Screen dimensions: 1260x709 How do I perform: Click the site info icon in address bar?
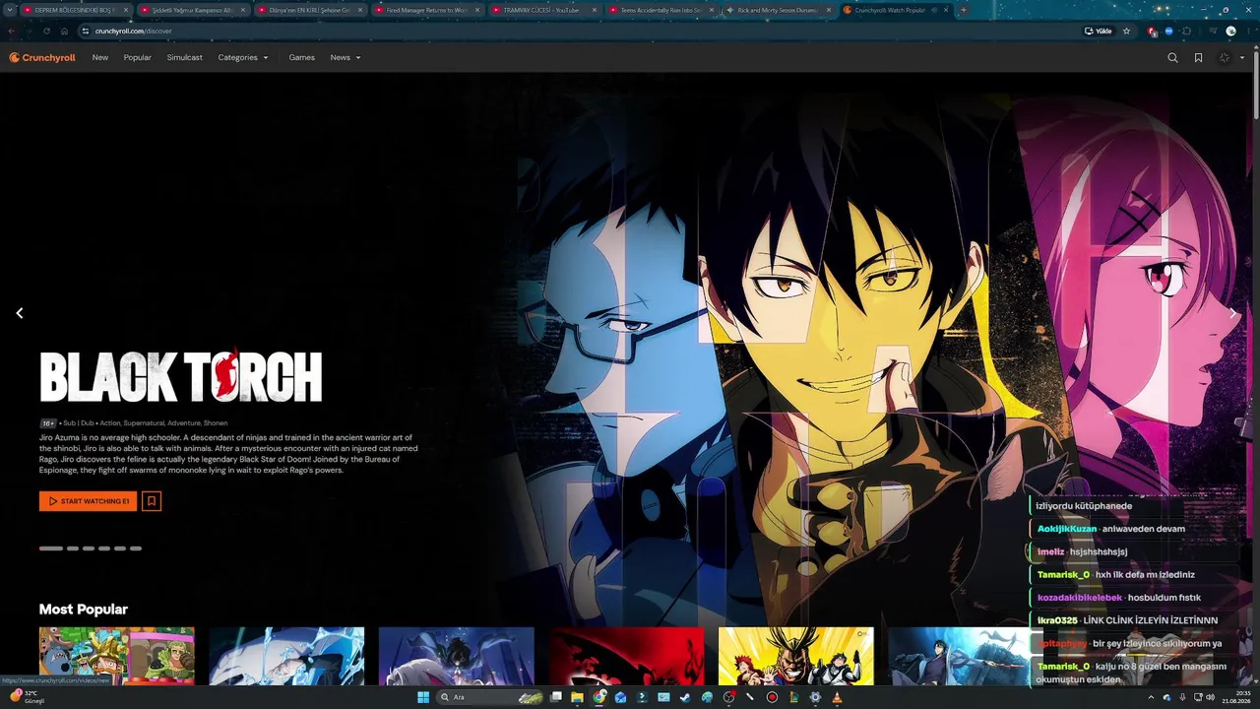point(86,31)
